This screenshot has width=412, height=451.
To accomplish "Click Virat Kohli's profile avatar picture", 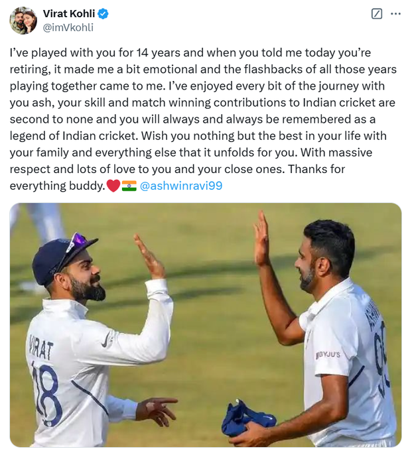I will [23, 21].
